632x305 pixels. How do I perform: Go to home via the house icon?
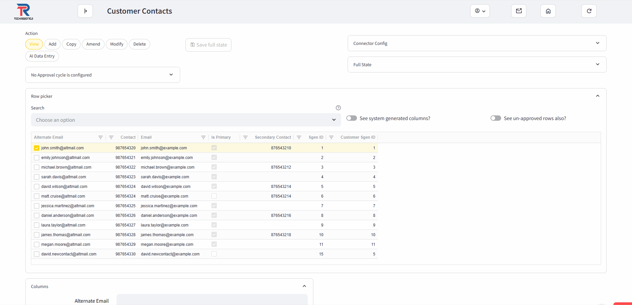548,11
